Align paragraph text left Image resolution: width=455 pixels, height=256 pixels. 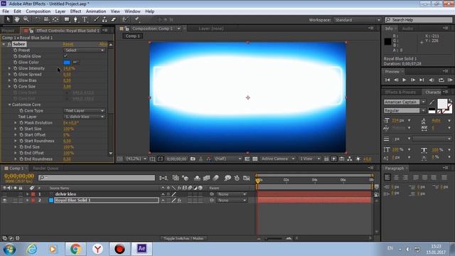tap(387, 177)
